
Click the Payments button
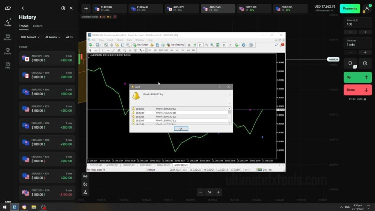click(x=349, y=8)
